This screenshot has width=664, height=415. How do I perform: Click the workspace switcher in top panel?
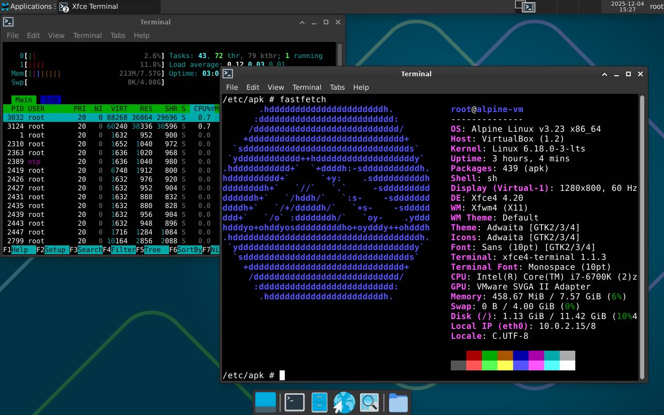525,7
